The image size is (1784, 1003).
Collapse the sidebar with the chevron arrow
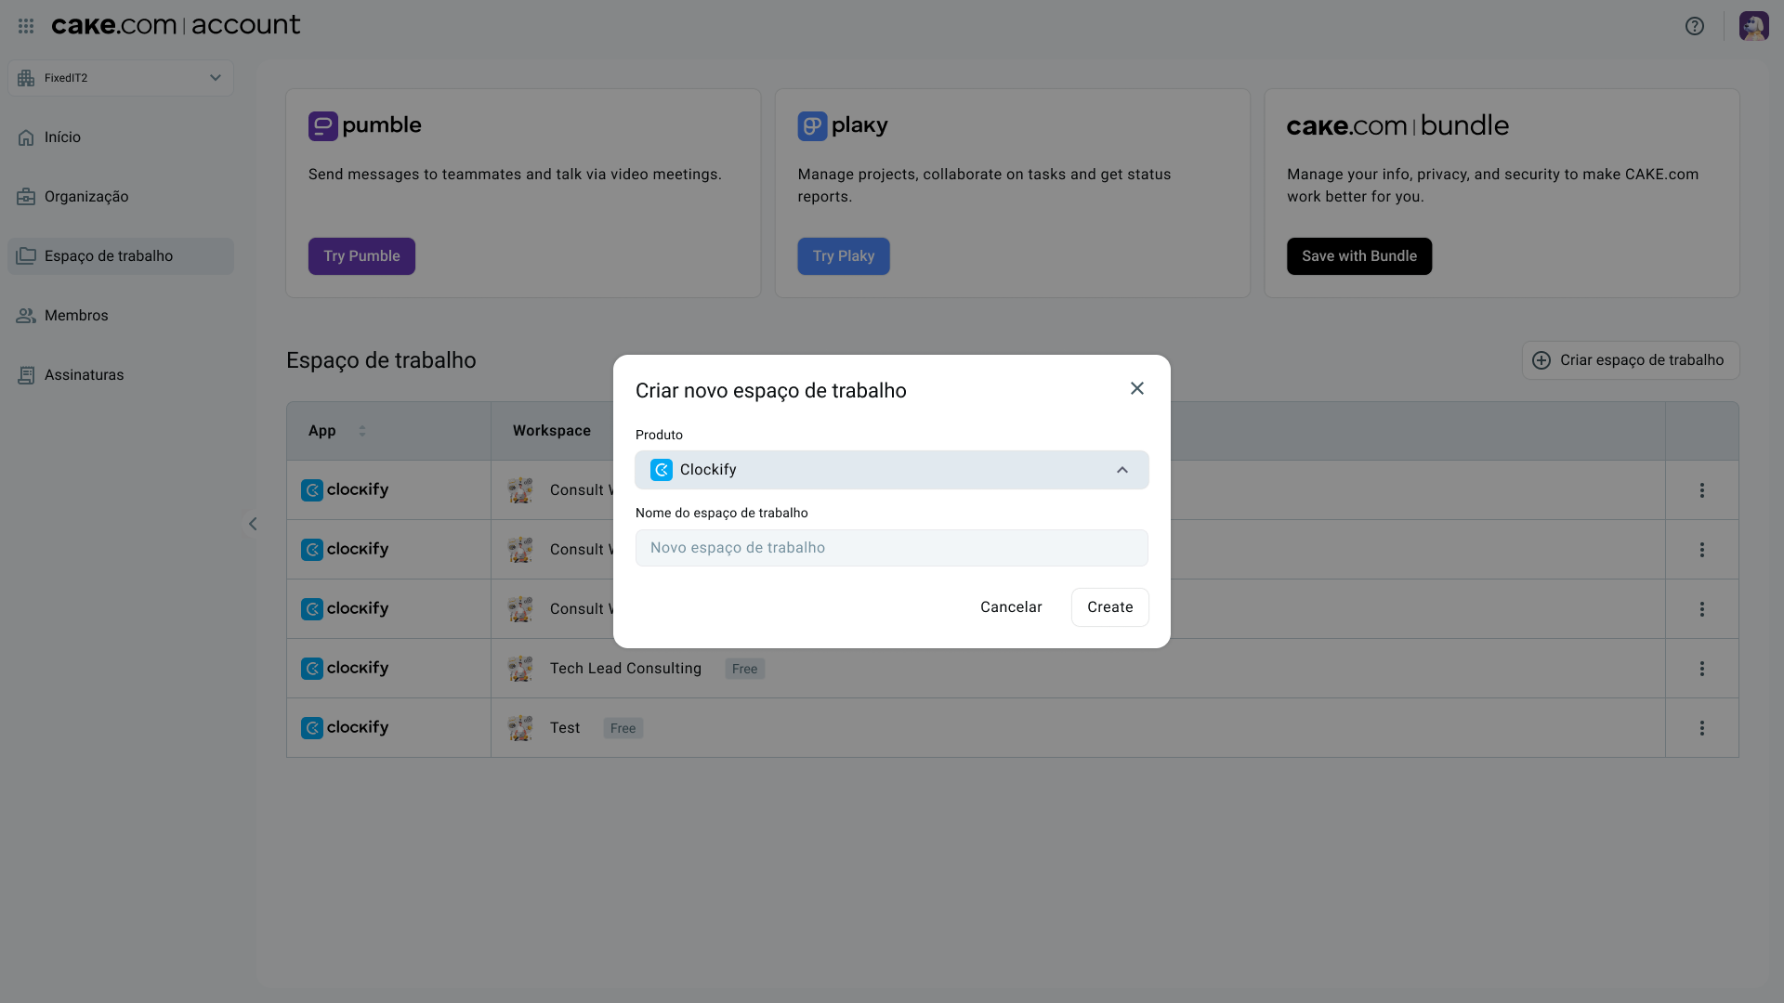tap(253, 524)
